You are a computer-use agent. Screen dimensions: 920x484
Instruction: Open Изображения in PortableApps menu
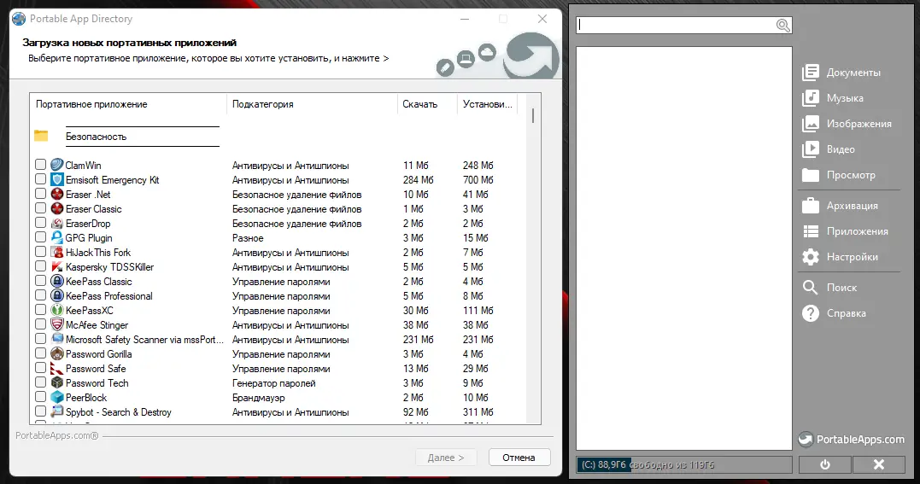click(847, 124)
